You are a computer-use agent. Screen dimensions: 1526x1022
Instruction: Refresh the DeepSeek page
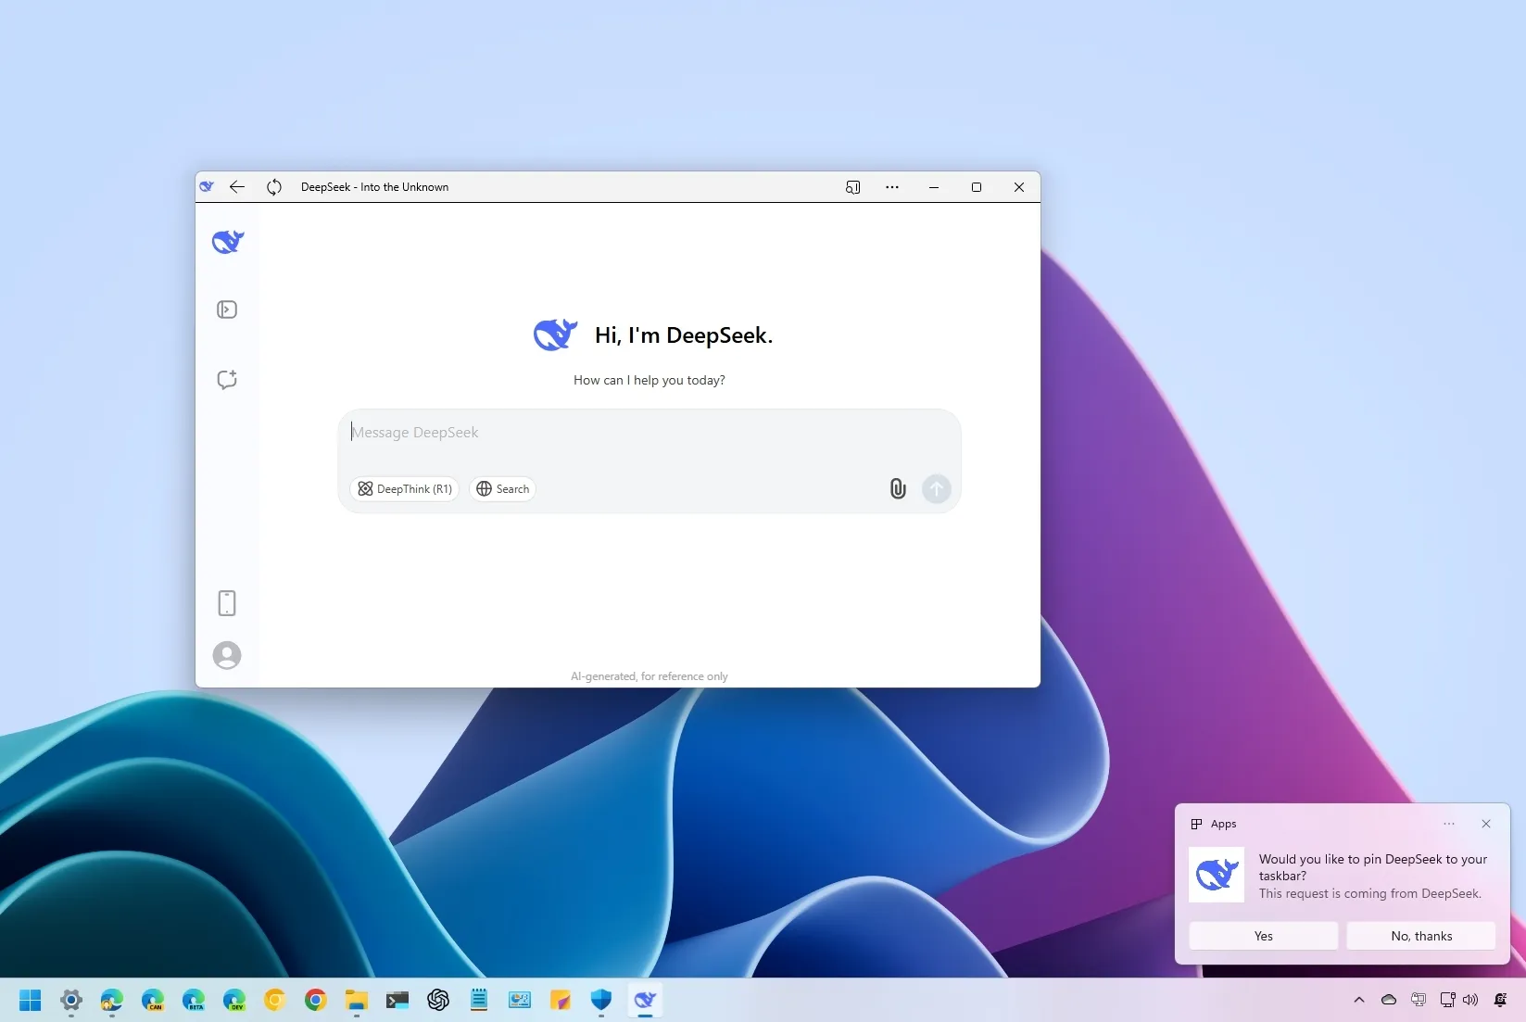pyautogui.click(x=274, y=186)
